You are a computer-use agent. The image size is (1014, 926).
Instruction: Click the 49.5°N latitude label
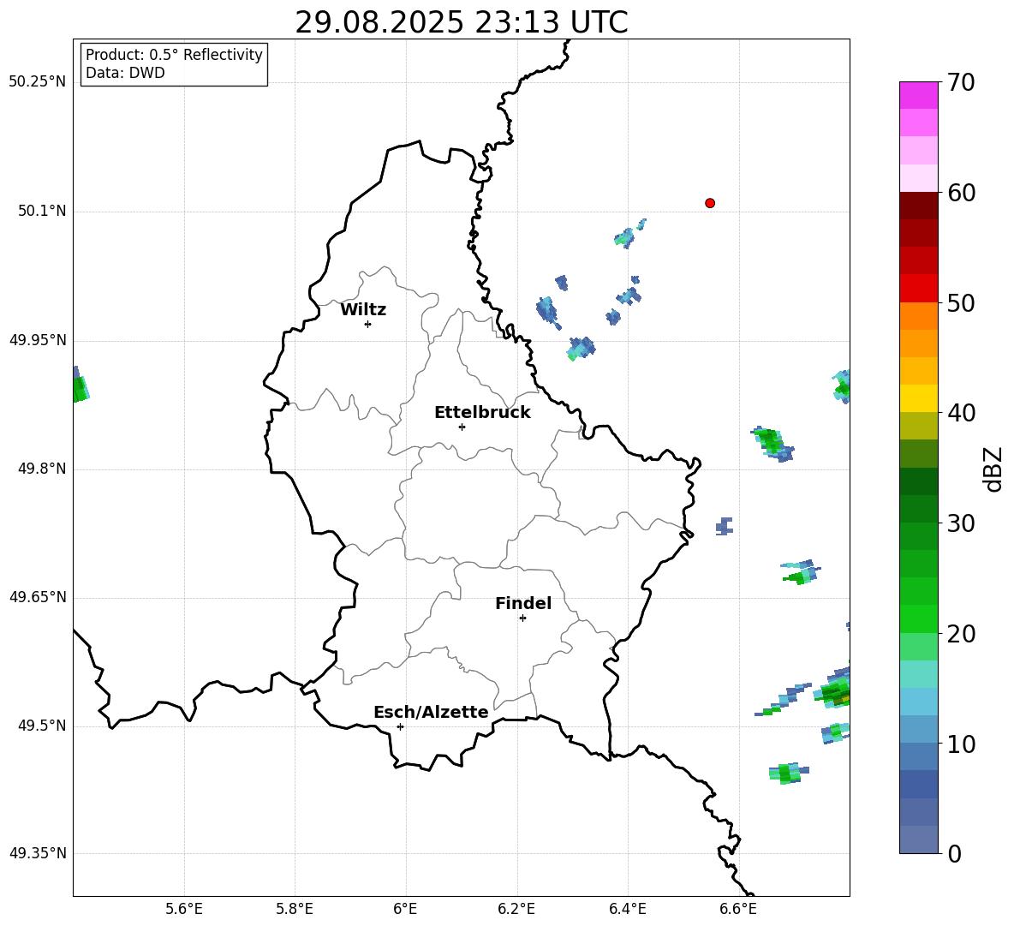coord(43,726)
